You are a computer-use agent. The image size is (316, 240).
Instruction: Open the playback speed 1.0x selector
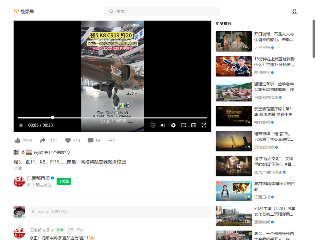153,125
